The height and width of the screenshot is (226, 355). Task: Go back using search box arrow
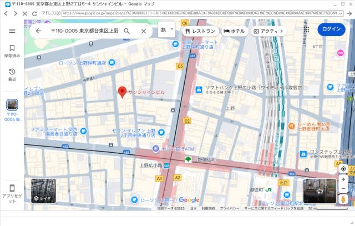(x=38, y=31)
